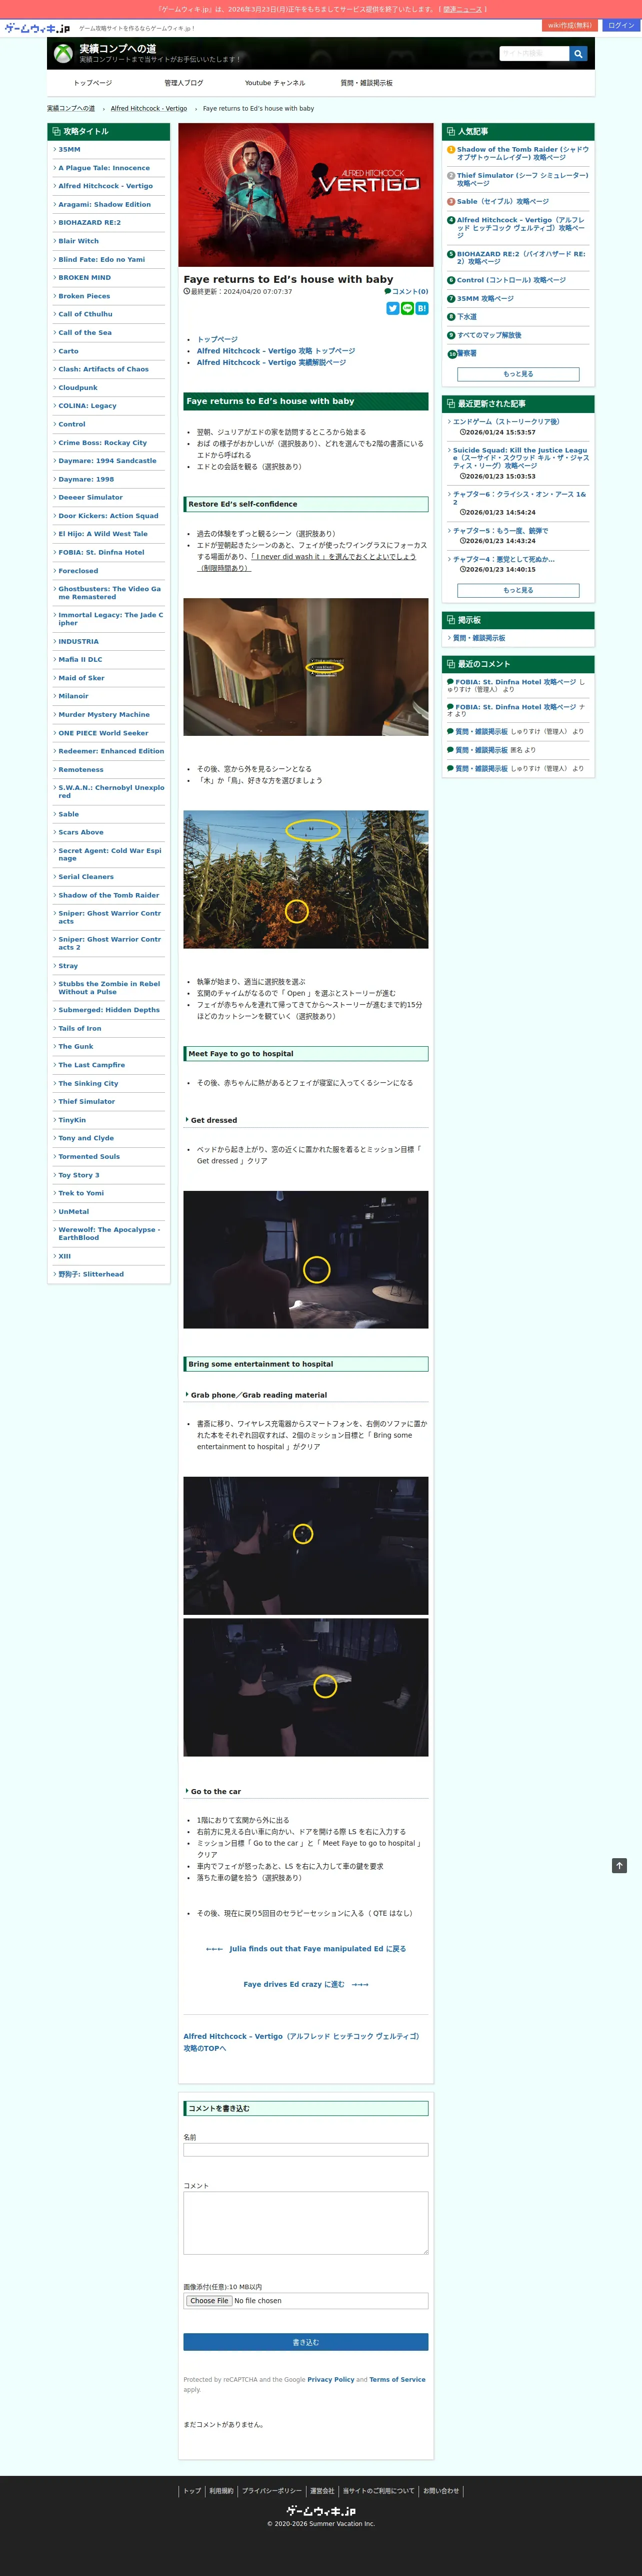This screenshot has width=642, height=2576.
Task: Open BIOHAZARD RE:2 sidebar link
Action: pos(90,222)
